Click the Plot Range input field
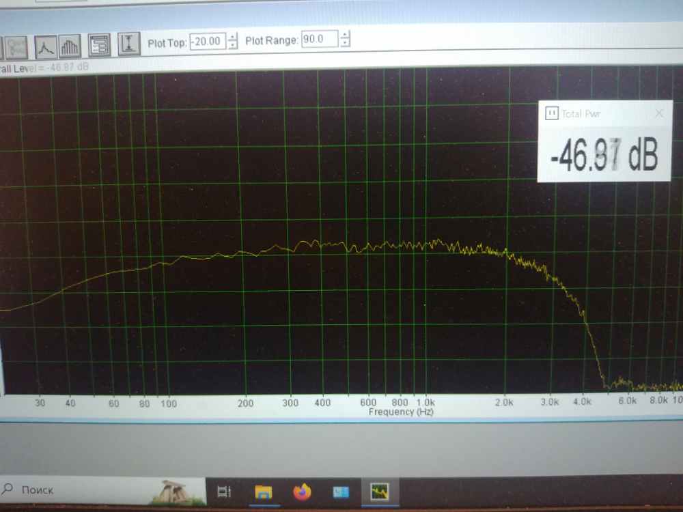This screenshot has width=683, height=512. point(319,40)
